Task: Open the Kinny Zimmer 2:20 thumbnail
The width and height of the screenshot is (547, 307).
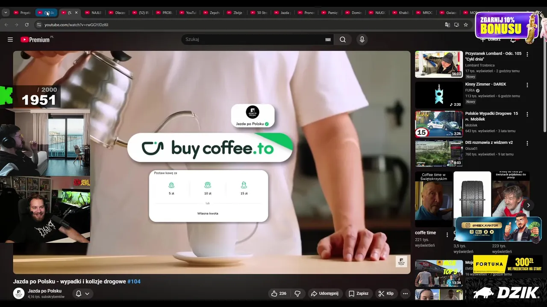Action: (x=439, y=95)
